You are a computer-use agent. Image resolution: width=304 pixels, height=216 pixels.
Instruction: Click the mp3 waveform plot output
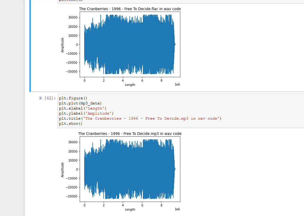(130, 169)
